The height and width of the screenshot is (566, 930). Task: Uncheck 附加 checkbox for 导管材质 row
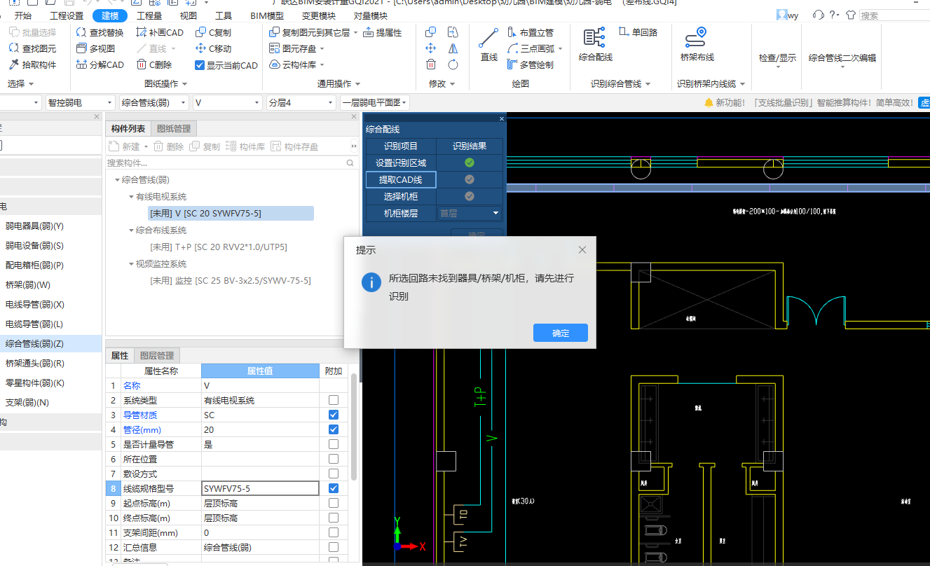coord(334,415)
